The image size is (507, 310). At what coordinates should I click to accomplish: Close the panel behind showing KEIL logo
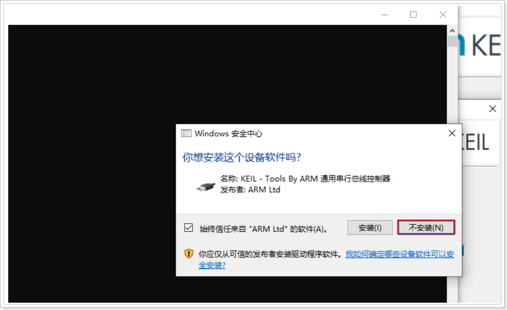click(492, 109)
